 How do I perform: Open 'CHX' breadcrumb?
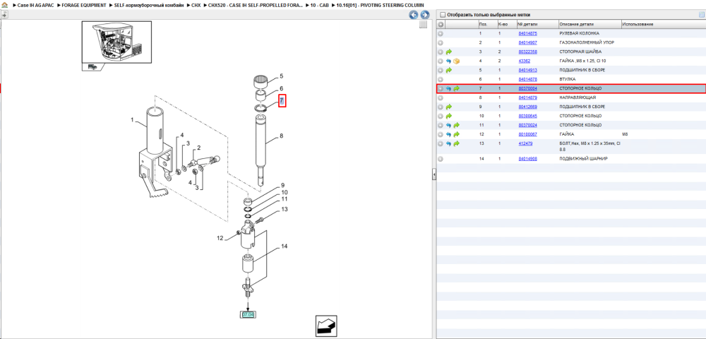(x=196, y=5)
